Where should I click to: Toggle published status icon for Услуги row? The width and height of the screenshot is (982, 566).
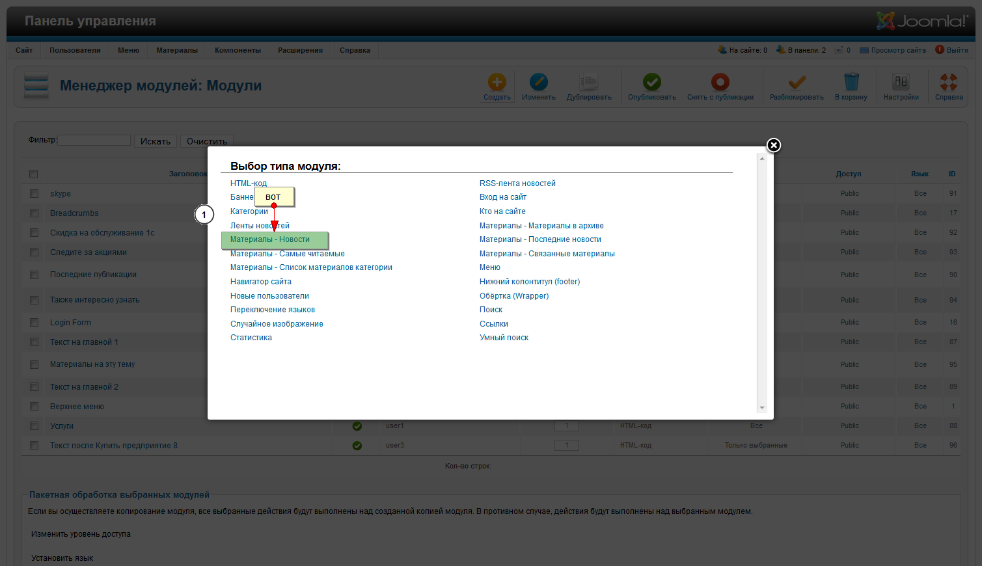tap(357, 426)
